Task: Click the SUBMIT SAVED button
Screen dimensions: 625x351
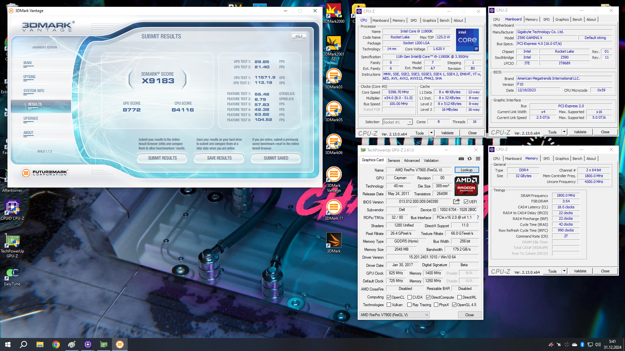Action: coord(276,158)
